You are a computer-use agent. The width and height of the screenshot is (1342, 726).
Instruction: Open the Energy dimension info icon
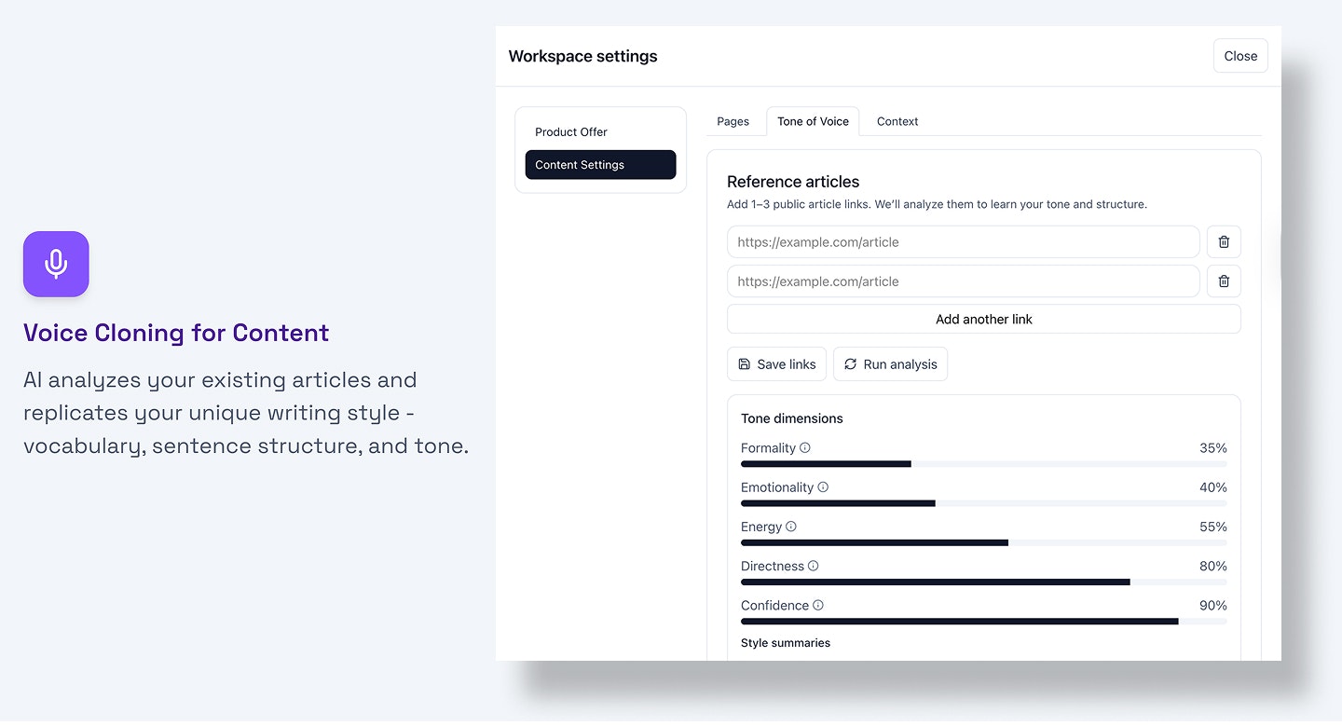(791, 527)
